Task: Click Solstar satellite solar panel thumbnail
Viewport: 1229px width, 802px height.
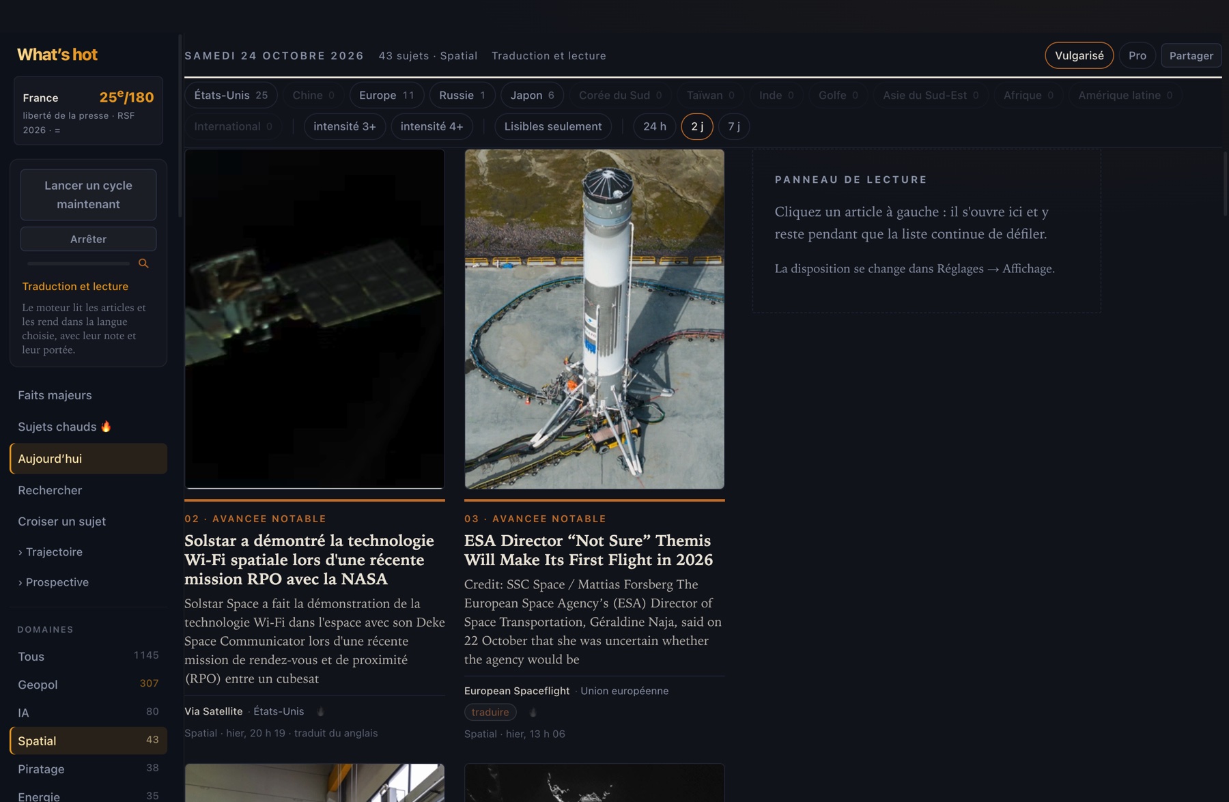Action: point(315,319)
